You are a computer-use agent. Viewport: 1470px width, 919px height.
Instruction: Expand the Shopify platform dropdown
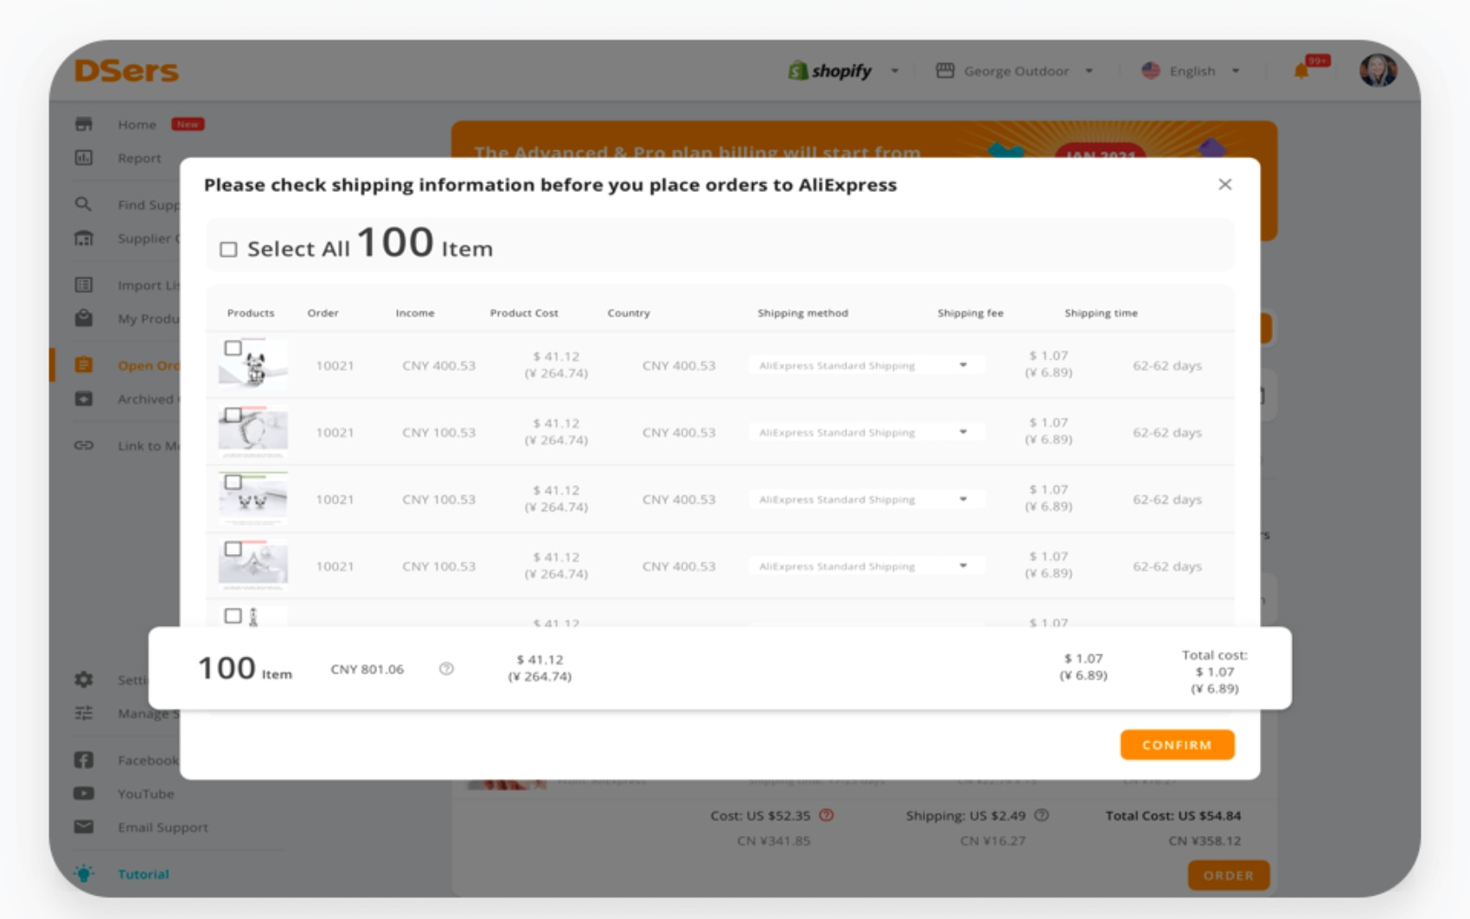[895, 71]
